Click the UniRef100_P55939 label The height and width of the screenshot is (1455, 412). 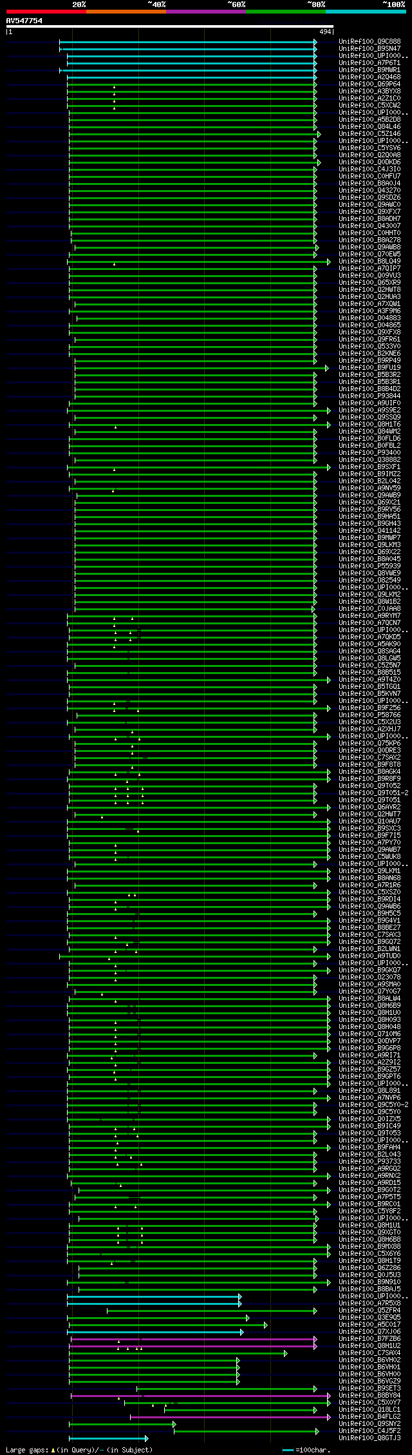pyautogui.click(x=370, y=566)
